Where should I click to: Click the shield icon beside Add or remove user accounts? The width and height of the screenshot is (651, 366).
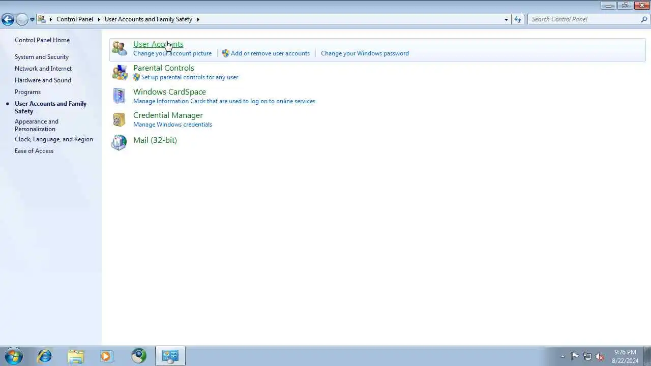[226, 53]
